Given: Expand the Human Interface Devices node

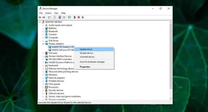Looking at the screenshot, I should tap(43, 56).
